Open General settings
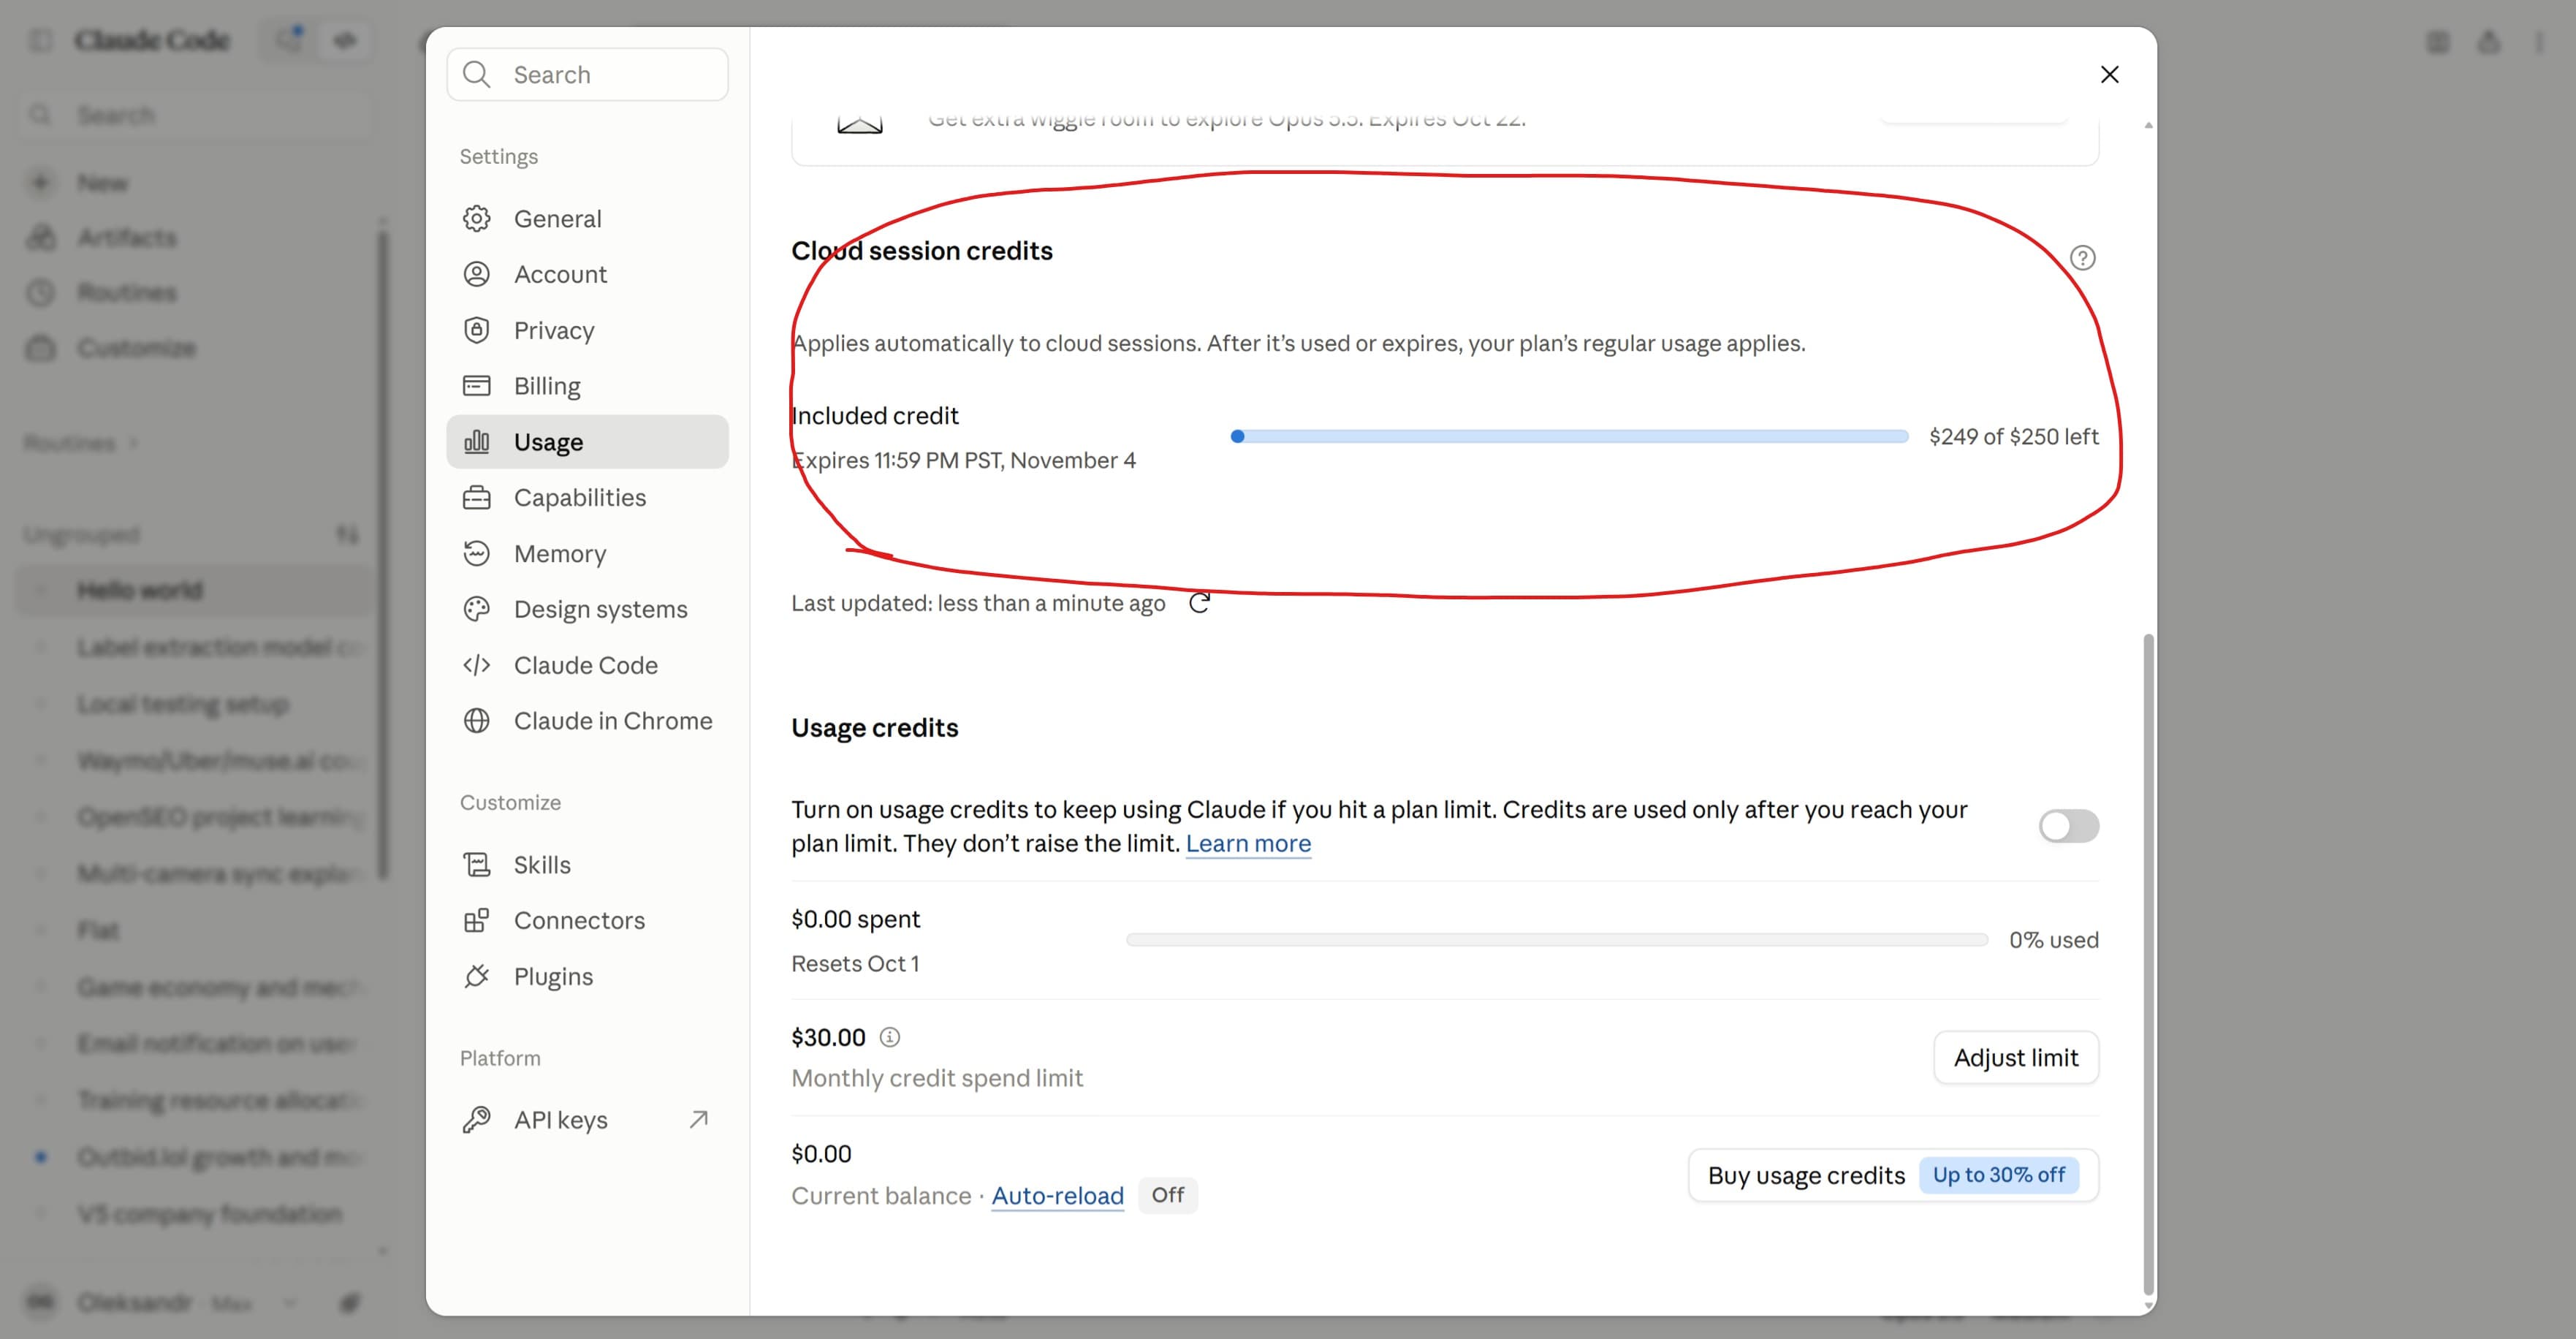Image resolution: width=2576 pixels, height=1339 pixels. (587, 218)
